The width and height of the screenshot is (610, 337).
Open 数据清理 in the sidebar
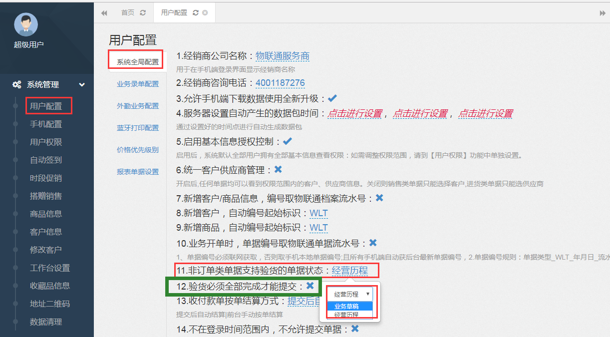[x=46, y=322]
